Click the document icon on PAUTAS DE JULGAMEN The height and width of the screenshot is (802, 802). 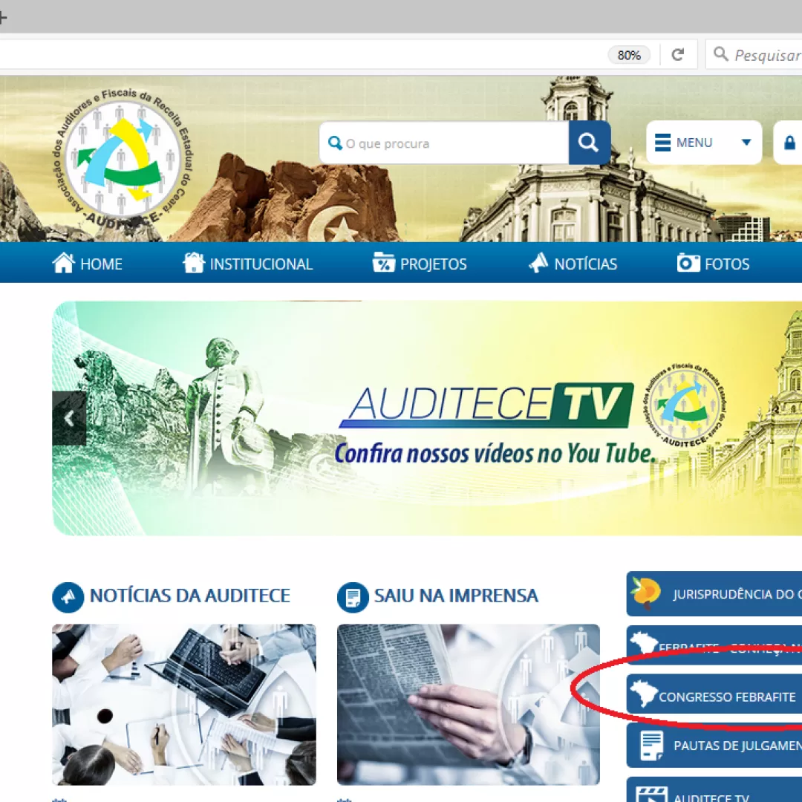point(652,746)
